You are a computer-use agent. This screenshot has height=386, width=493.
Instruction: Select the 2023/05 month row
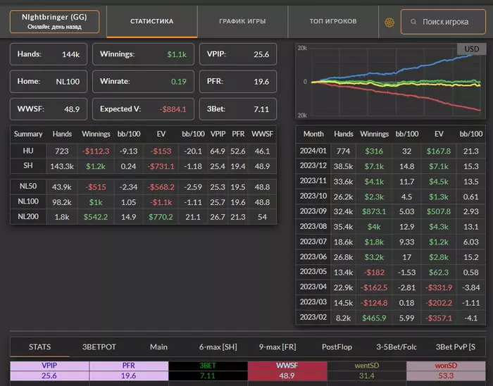click(x=390, y=272)
